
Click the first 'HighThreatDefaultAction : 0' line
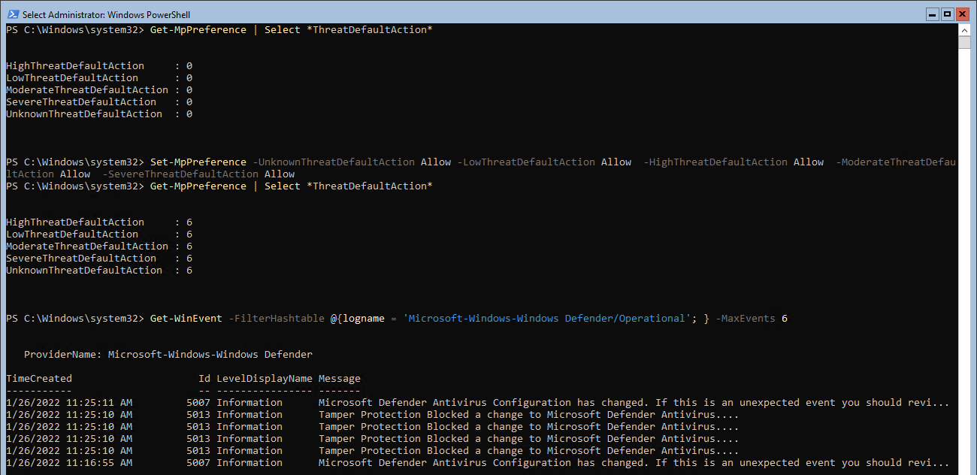click(x=99, y=66)
